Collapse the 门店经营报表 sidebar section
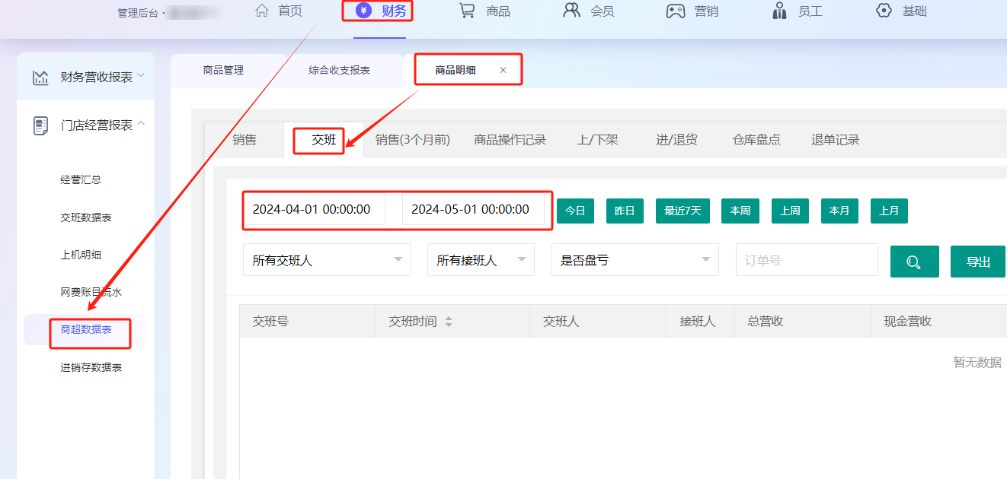Screen dimensions: 1007x479 pos(142,124)
